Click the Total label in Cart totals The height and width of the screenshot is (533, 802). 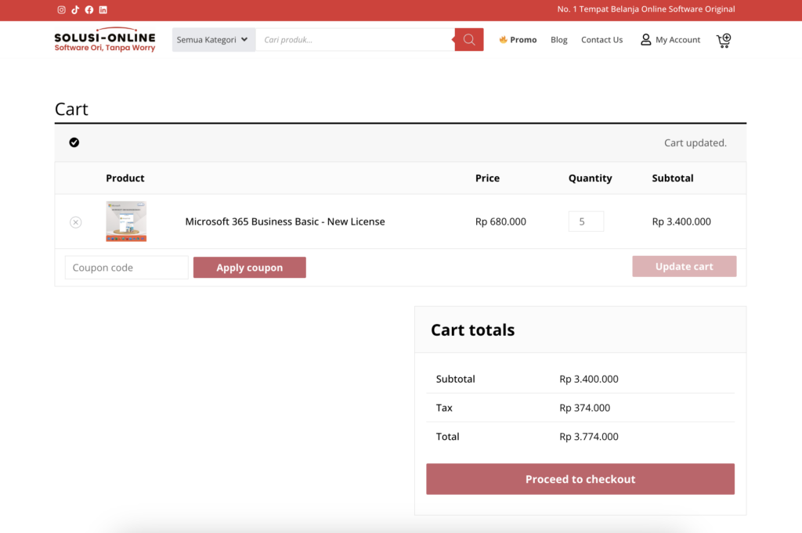447,437
